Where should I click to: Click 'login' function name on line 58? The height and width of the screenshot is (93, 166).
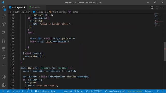[31, 68]
